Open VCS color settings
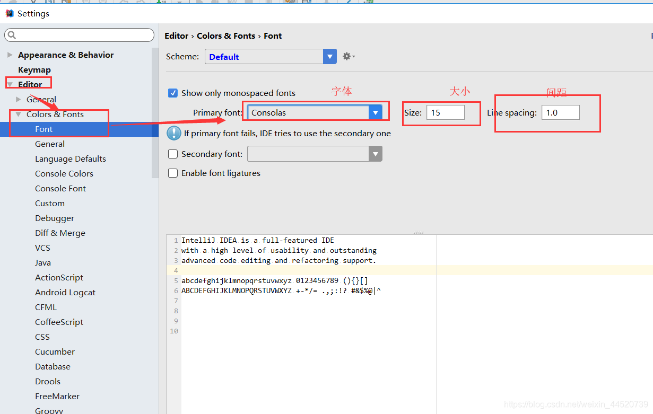The height and width of the screenshot is (414, 653). (x=42, y=248)
